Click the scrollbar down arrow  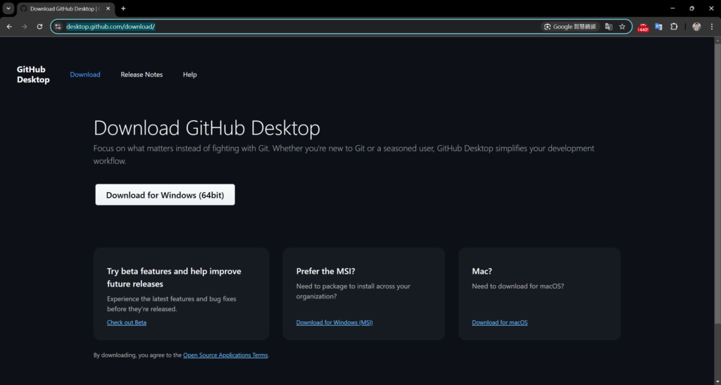pyautogui.click(x=717, y=381)
